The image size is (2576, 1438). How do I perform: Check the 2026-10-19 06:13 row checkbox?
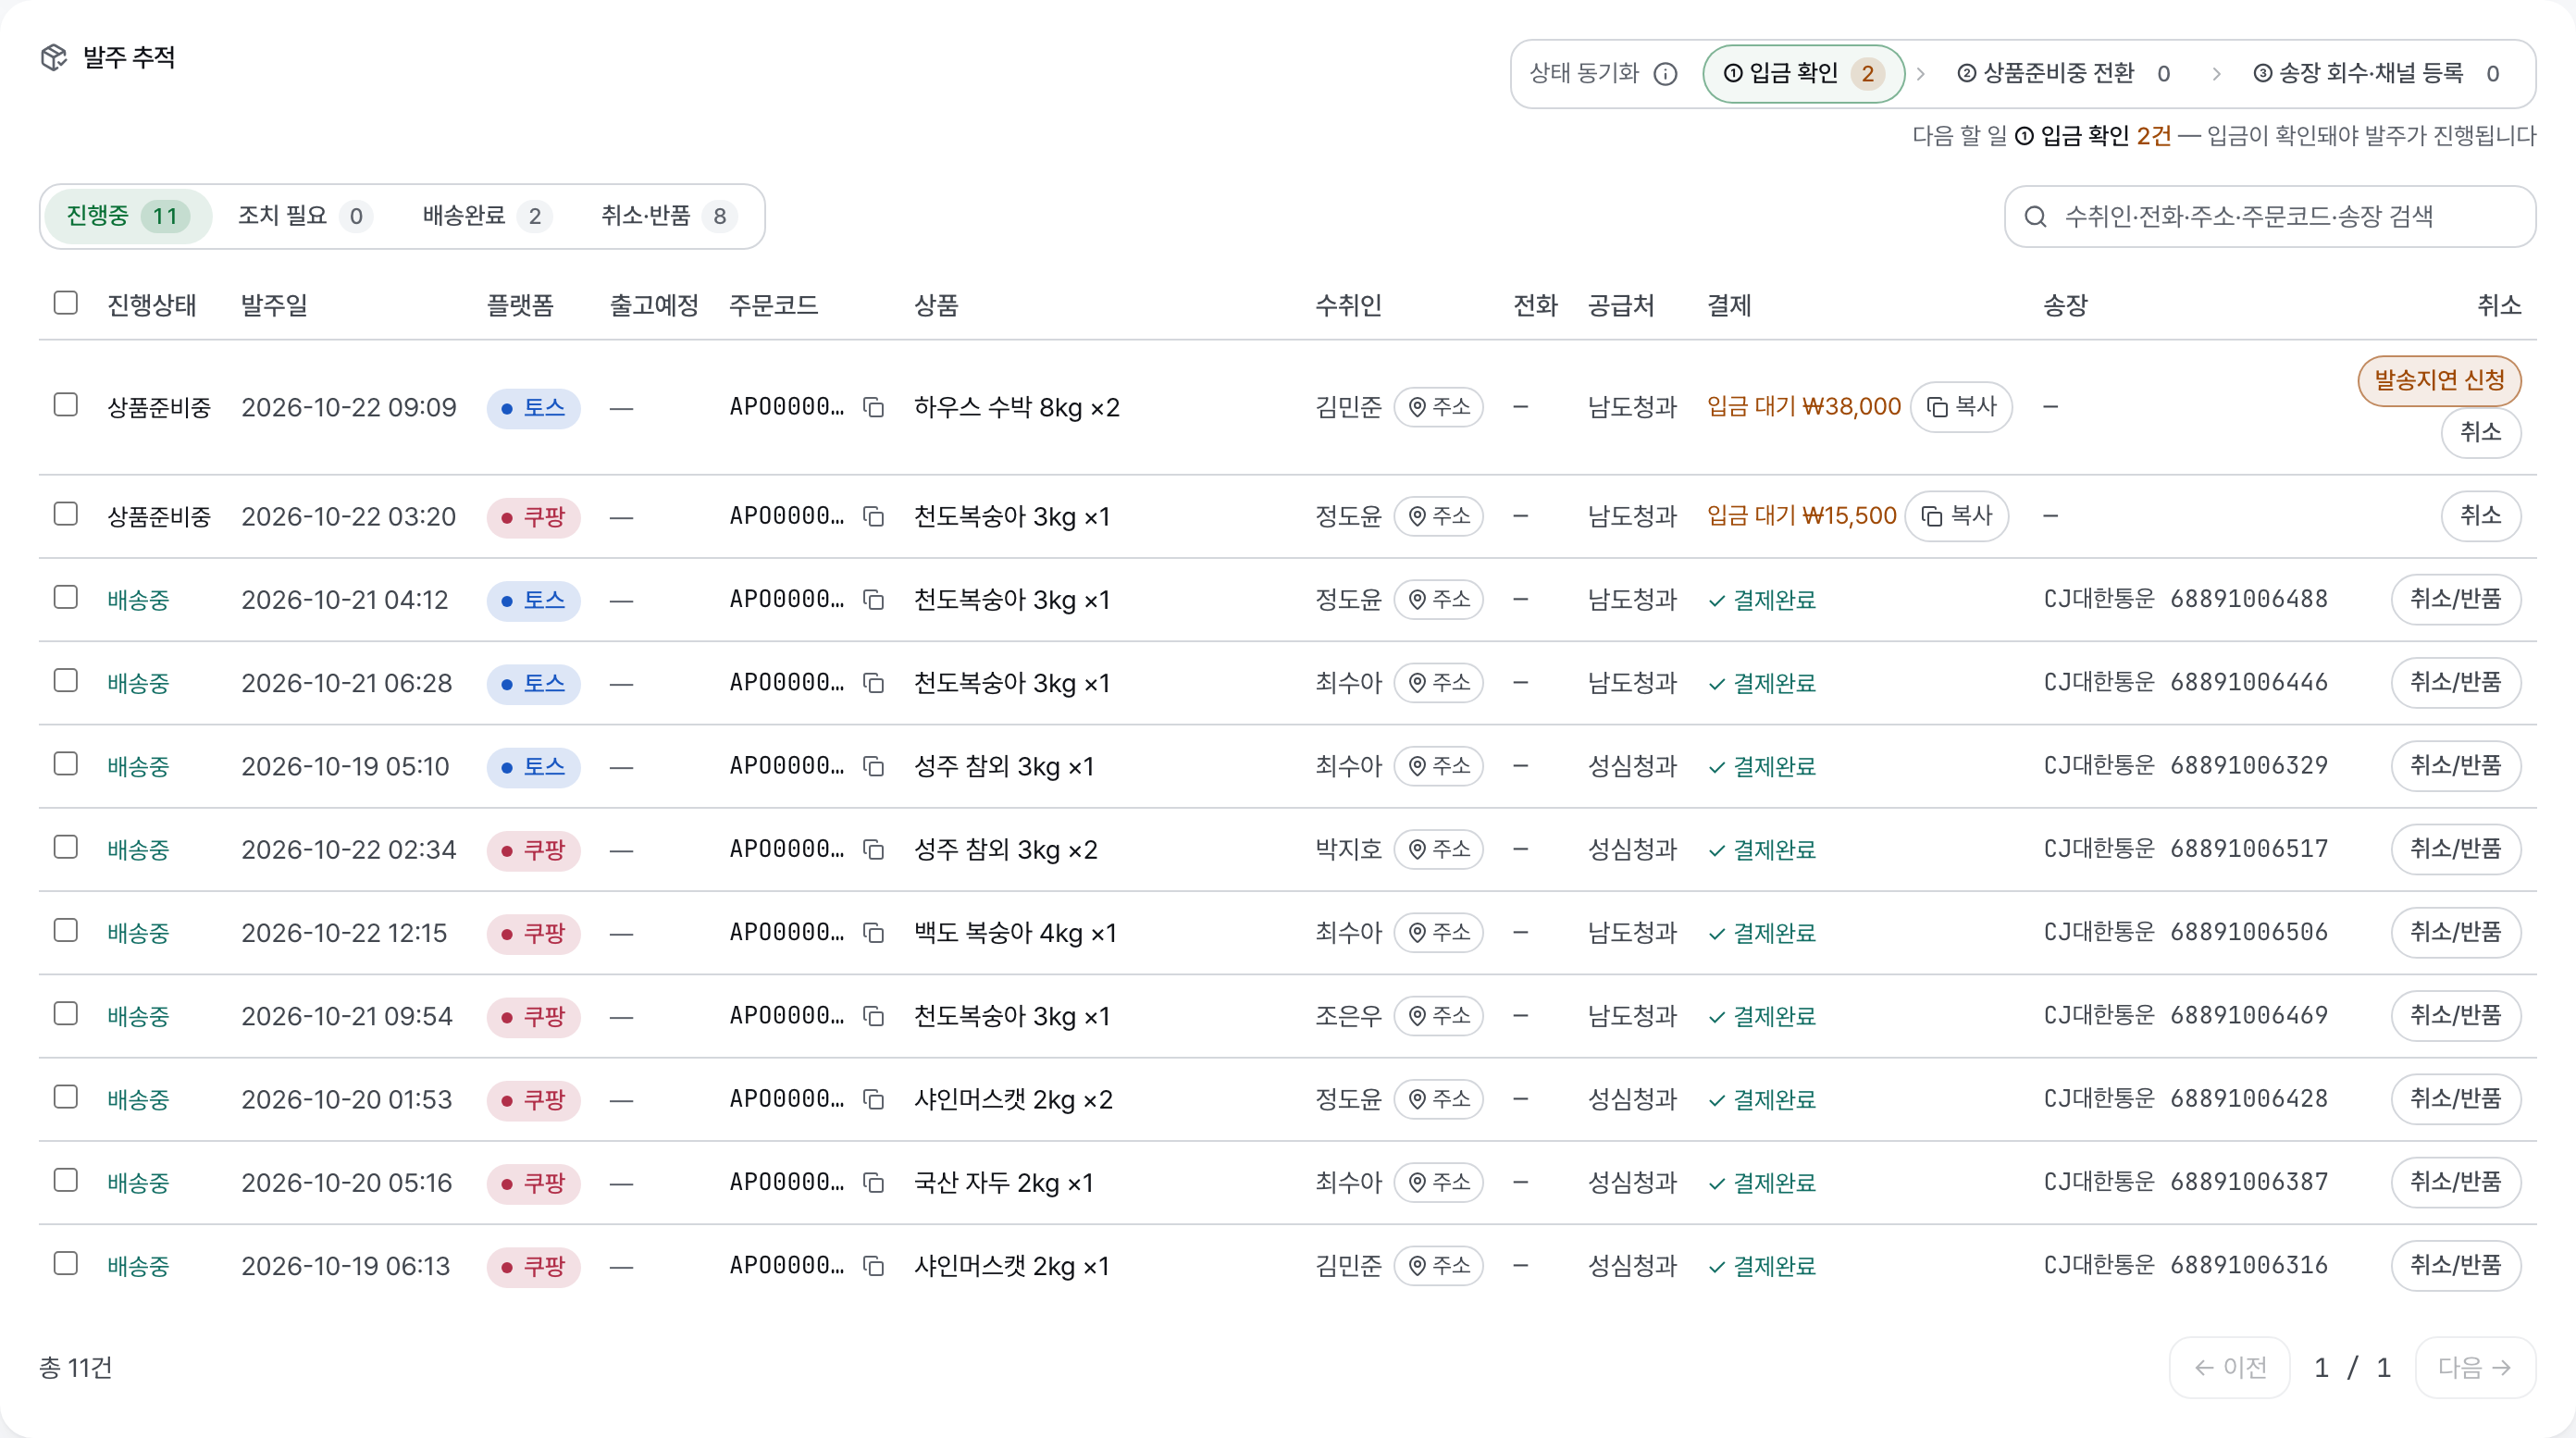[66, 1263]
